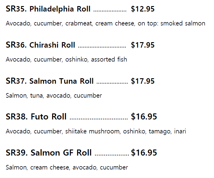The width and height of the screenshot is (214, 178).
Task: Click the dotted leader after Salmon Tuna Roll
Action: 112,83
